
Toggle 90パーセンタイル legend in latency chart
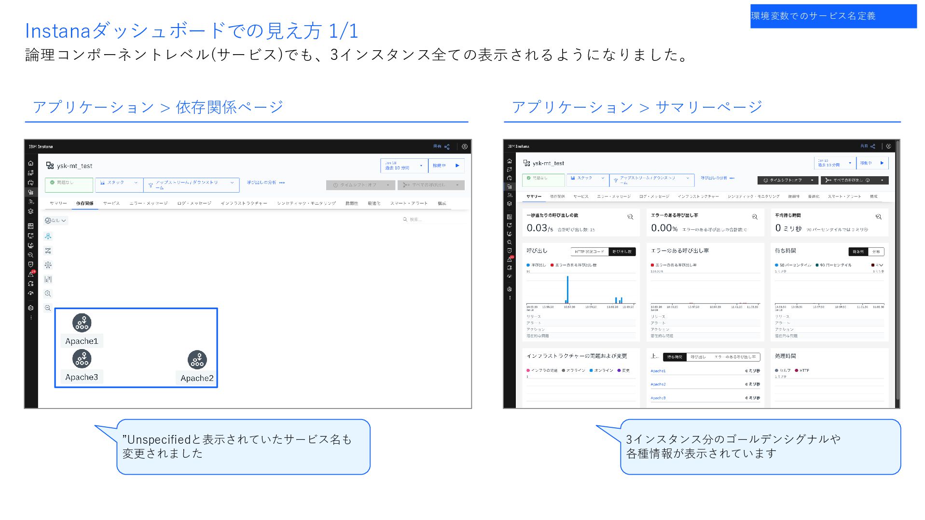(833, 265)
